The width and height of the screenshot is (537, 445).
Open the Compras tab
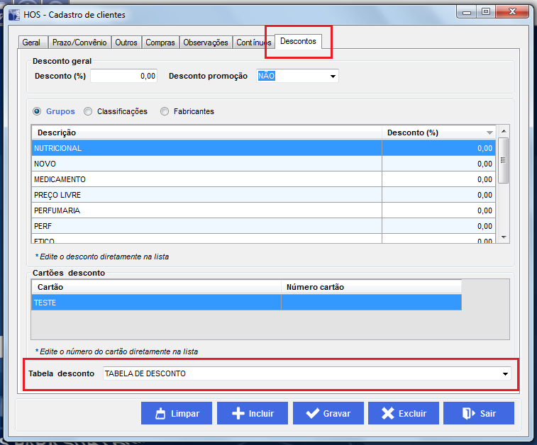(x=160, y=43)
